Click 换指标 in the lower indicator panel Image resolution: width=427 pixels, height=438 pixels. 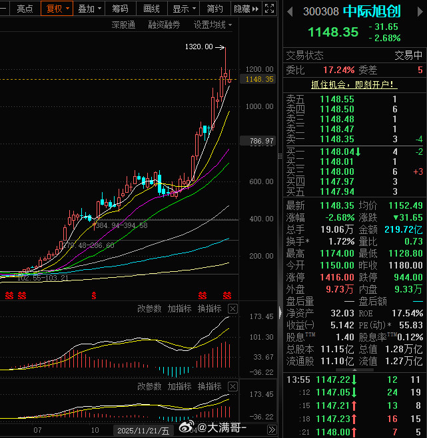[209, 386]
